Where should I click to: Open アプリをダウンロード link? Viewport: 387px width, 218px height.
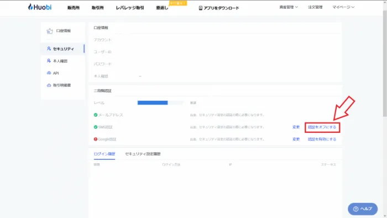pos(221,8)
